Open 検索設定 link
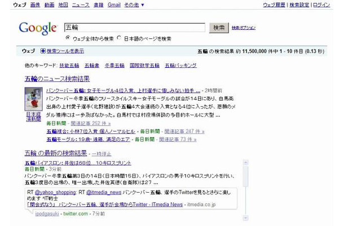Screen dimensions: 344x226 click(299, 5)
